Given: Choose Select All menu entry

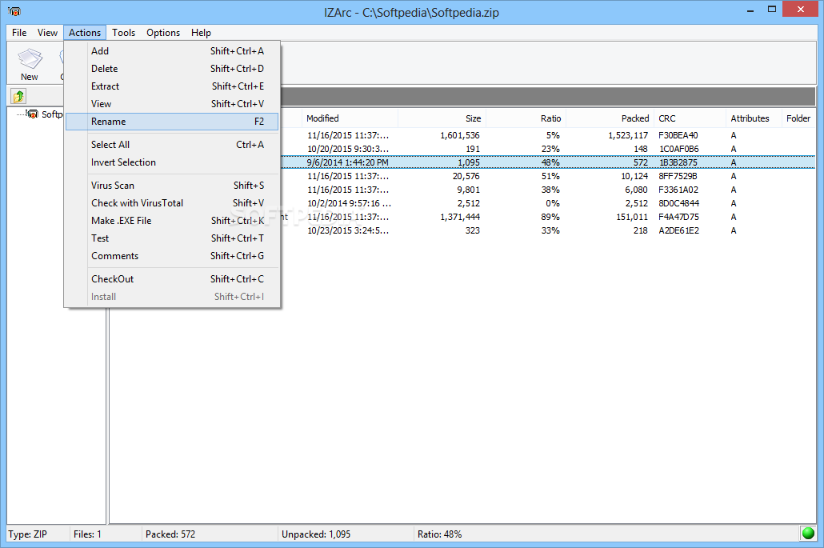Looking at the screenshot, I should tap(172, 145).
